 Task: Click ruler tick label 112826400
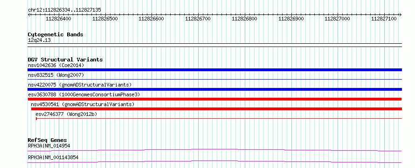[x=58, y=19]
